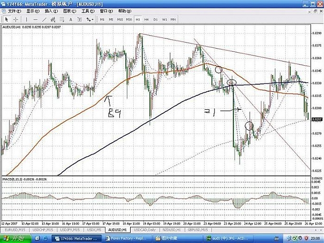Switch chart to M1 timeframe

coord(102,19)
